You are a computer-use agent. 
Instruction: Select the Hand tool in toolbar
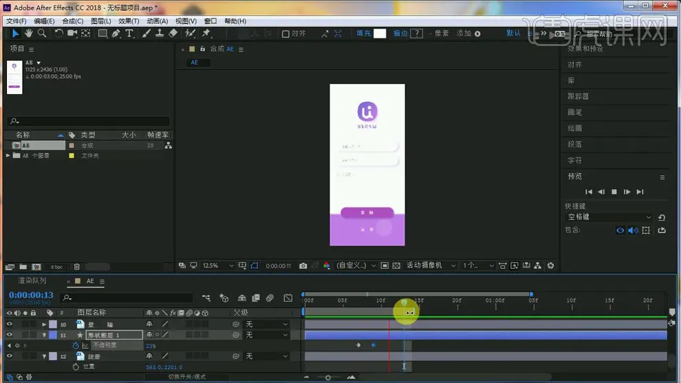pos(29,33)
